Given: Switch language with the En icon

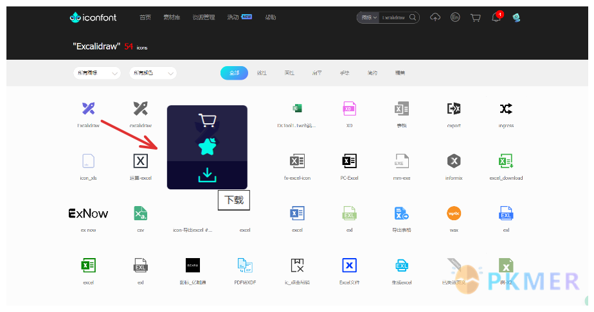Looking at the screenshot, I should [x=455, y=17].
